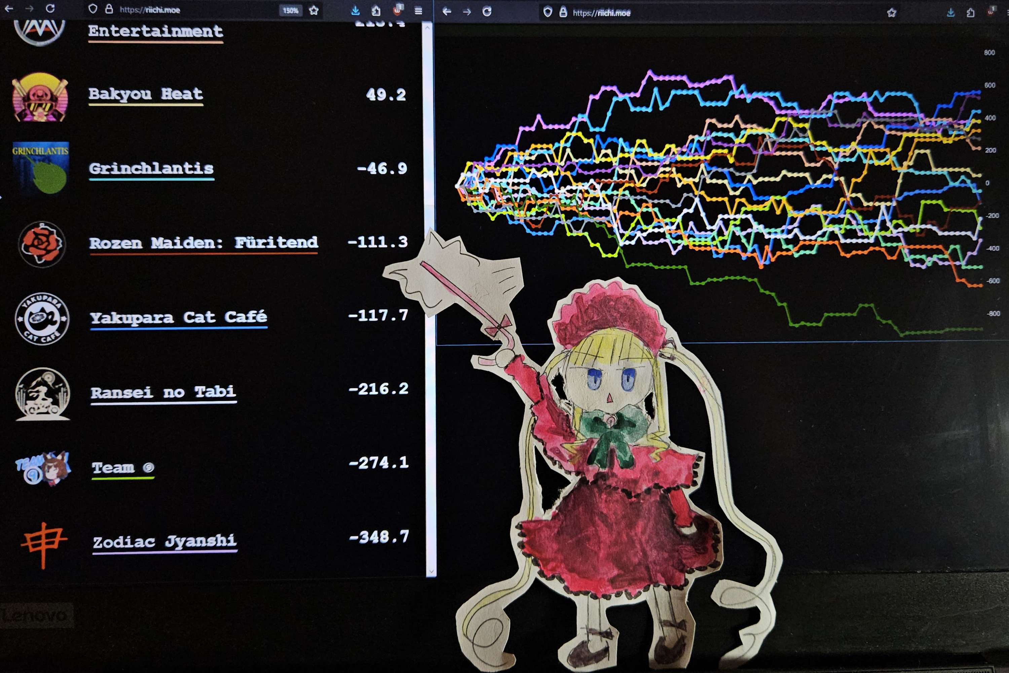
Task: Reload page in left browser window
Action: tap(50, 8)
